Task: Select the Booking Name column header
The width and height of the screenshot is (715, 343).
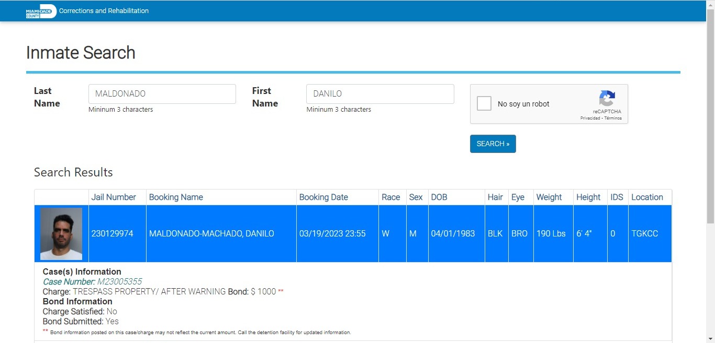Action: [176, 197]
